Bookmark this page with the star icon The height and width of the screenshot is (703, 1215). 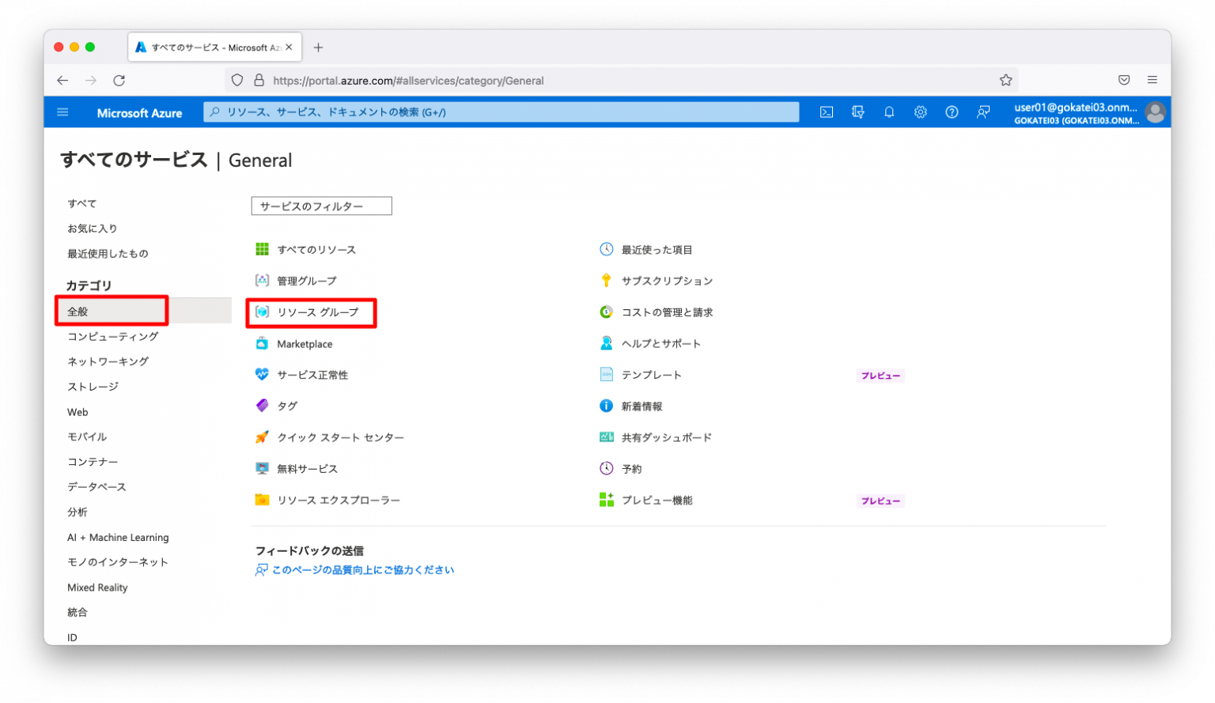coord(1005,80)
